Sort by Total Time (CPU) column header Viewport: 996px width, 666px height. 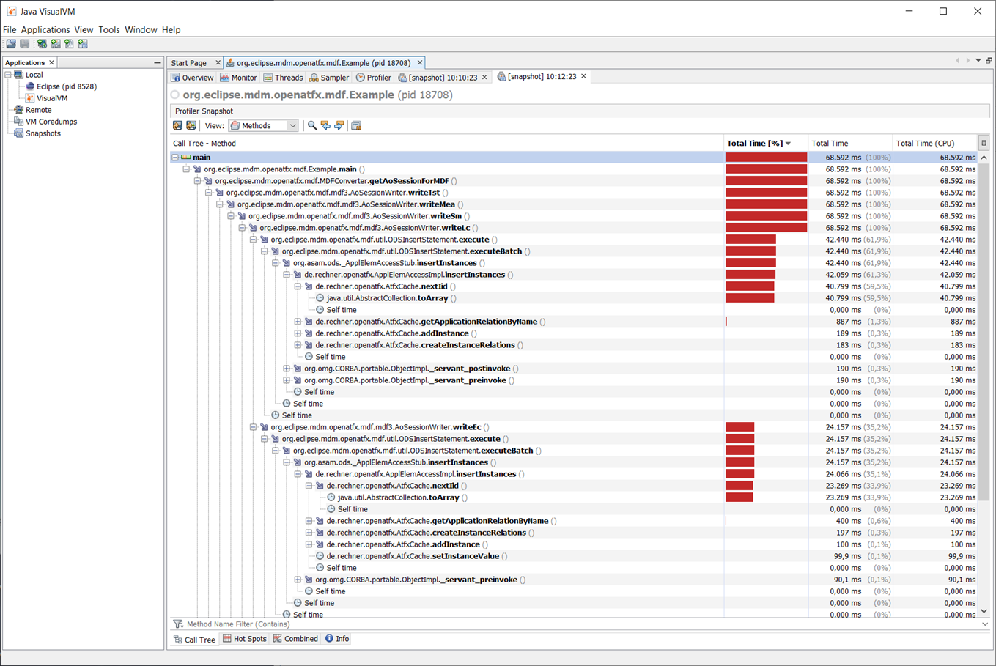[x=934, y=144]
